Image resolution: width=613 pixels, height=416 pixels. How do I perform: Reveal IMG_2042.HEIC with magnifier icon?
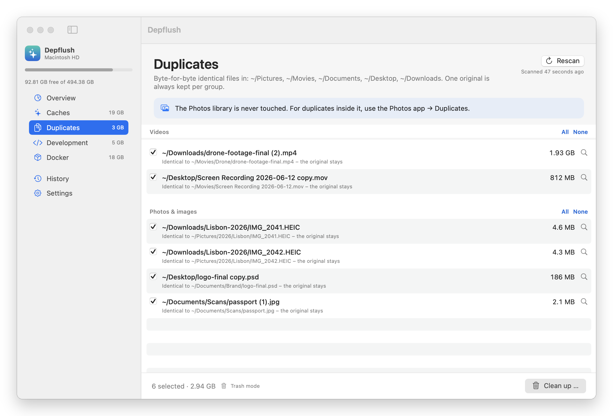584,252
